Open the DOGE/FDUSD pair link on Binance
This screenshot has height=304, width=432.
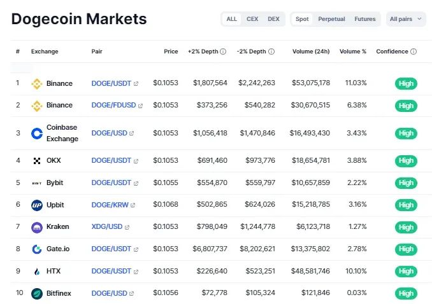(x=113, y=106)
